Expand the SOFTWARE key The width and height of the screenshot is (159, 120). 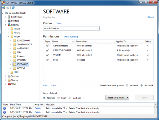tap(11, 64)
